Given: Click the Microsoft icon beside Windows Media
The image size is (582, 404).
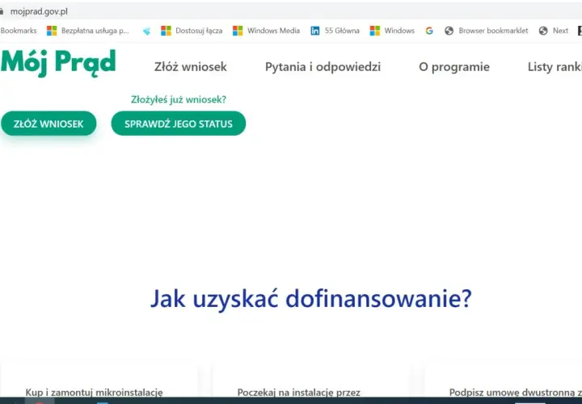Looking at the screenshot, I should coord(238,31).
